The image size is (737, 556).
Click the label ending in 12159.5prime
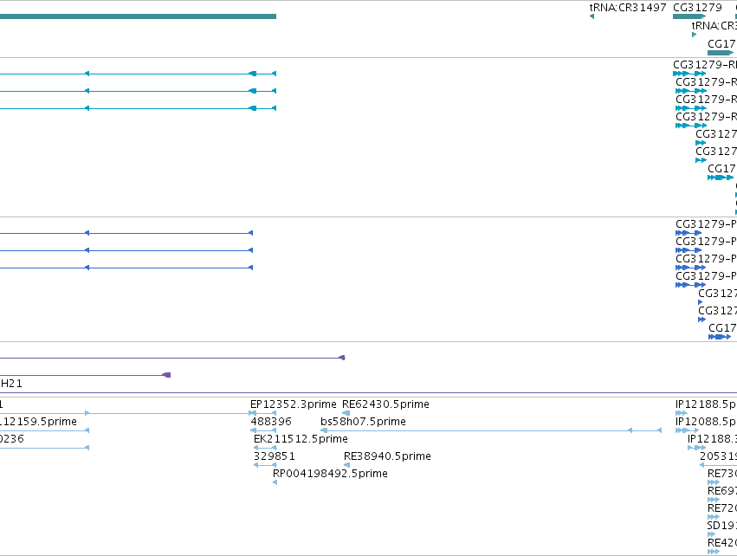click(x=39, y=422)
